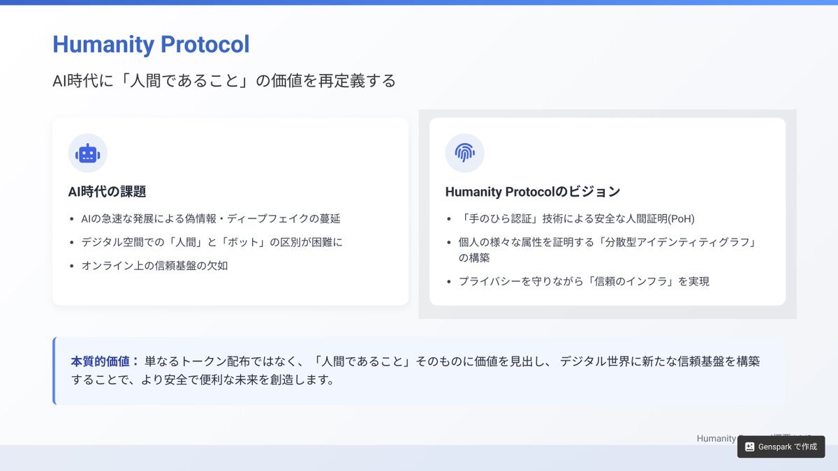
Task: Select the heading Humanity Protocolのビジョン
Action: (x=533, y=192)
